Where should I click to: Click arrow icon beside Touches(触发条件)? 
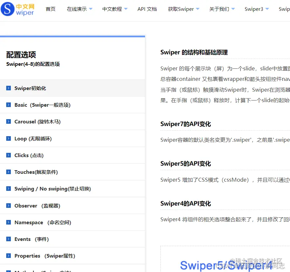click(9, 172)
